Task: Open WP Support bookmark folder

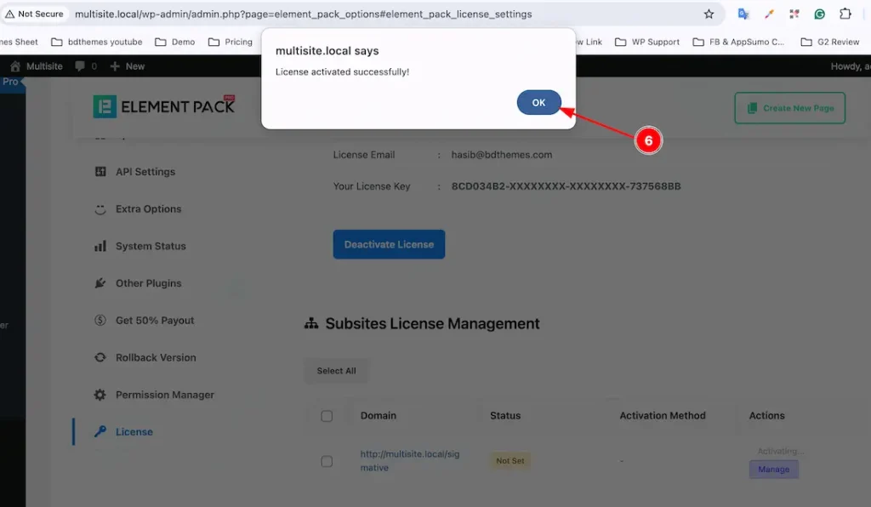Action: pyautogui.click(x=647, y=42)
